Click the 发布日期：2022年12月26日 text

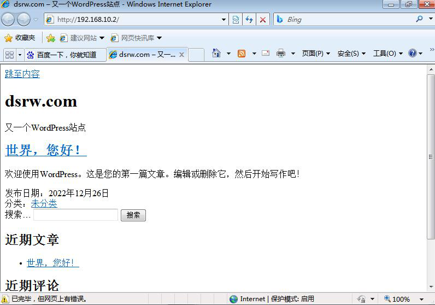tap(57, 193)
